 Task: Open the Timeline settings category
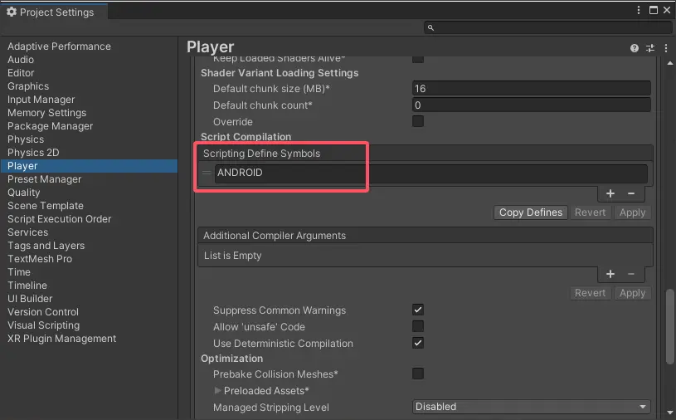[x=27, y=286]
